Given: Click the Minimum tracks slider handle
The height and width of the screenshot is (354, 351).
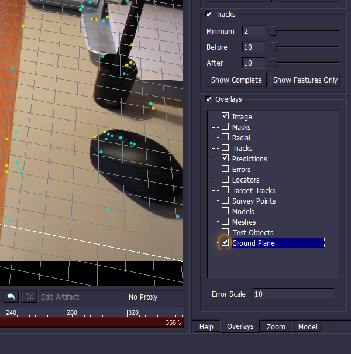Looking at the screenshot, I should click(x=273, y=31).
